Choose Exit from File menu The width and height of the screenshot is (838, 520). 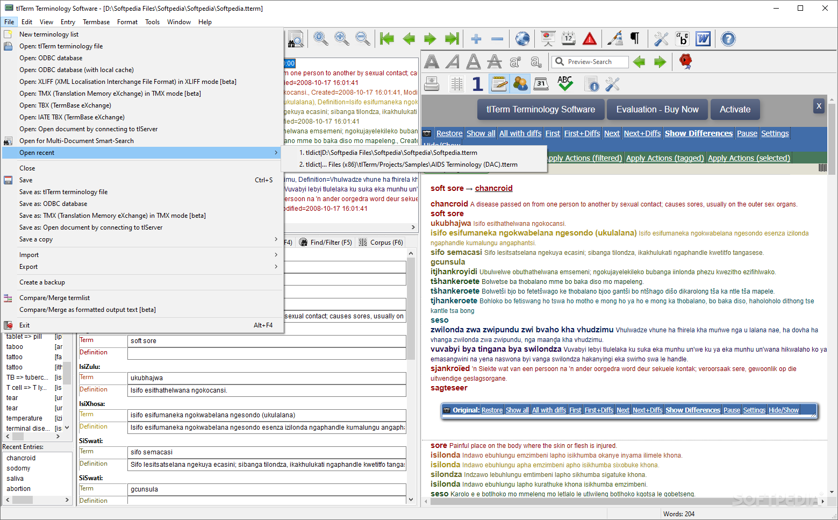coord(142,325)
